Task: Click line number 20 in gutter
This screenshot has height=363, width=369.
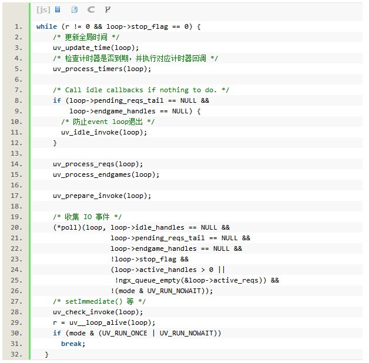Action: pos(17,227)
